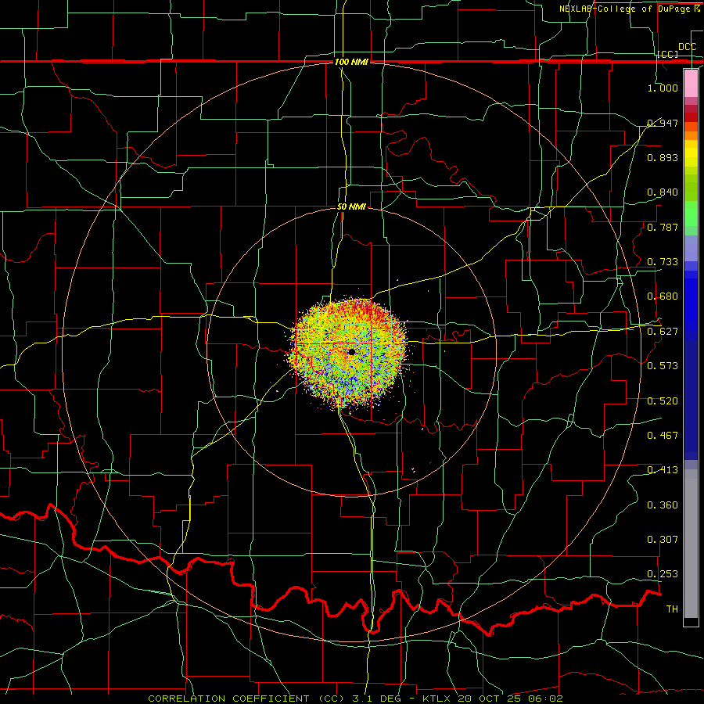Select the 0.573 scale value
Viewport: 704px width, 704px height.
(x=663, y=365)
